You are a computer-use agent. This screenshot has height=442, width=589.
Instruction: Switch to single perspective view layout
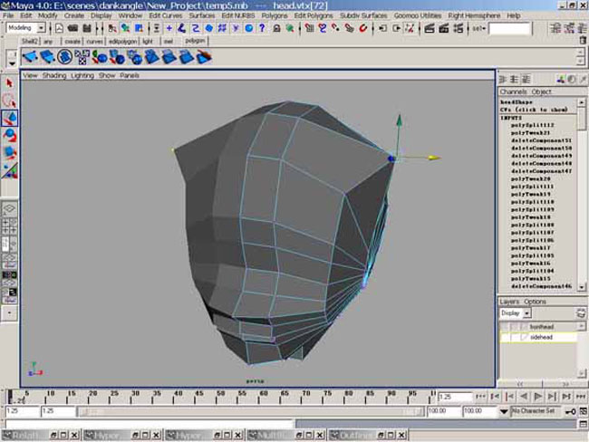tap(9, 209)
